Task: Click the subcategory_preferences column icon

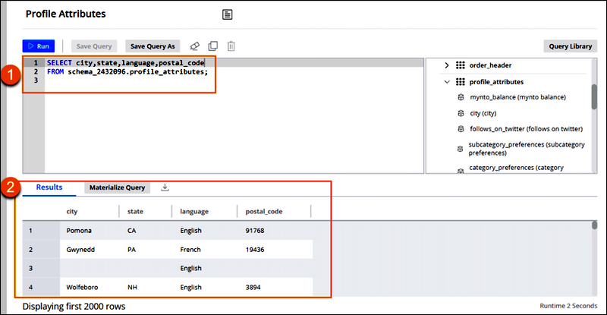Action: [x=460, y=149]
